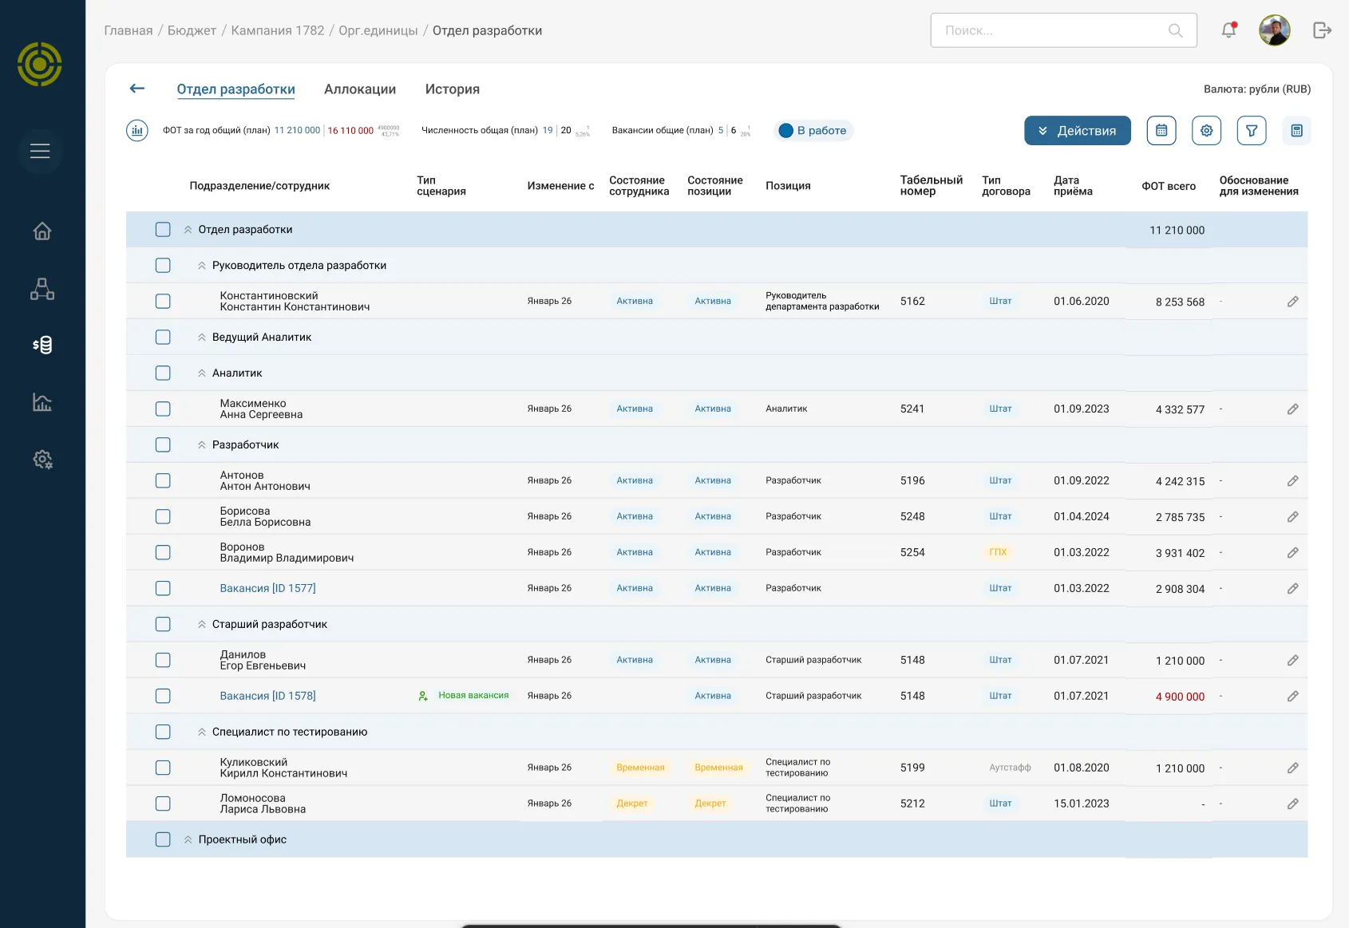Collapse the Специалист по тестированию group
The height and width of the screenshot is (928, 1349).
202,733
